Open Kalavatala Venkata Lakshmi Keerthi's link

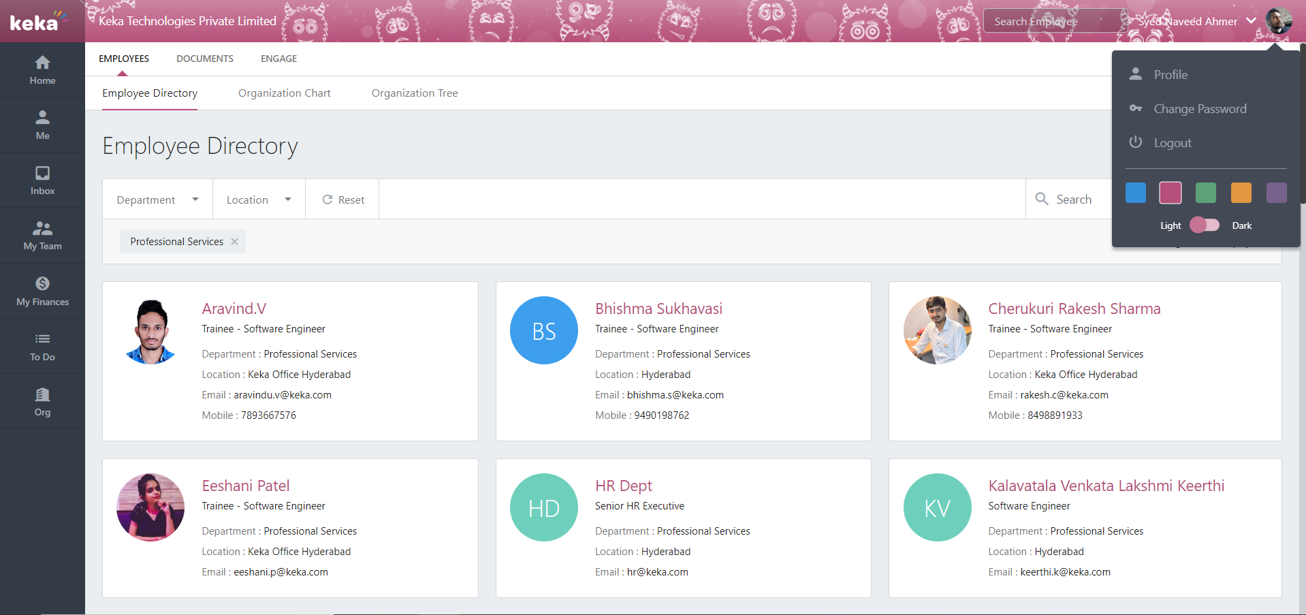click(x=1106, y=486)
